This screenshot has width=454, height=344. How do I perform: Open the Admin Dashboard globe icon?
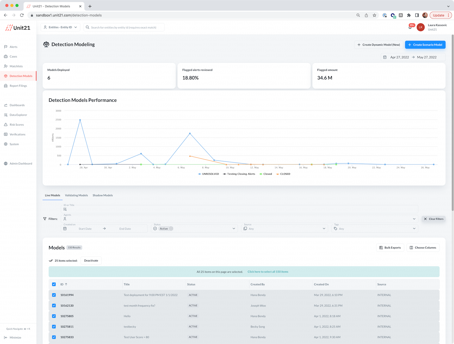tap(6, 164)
